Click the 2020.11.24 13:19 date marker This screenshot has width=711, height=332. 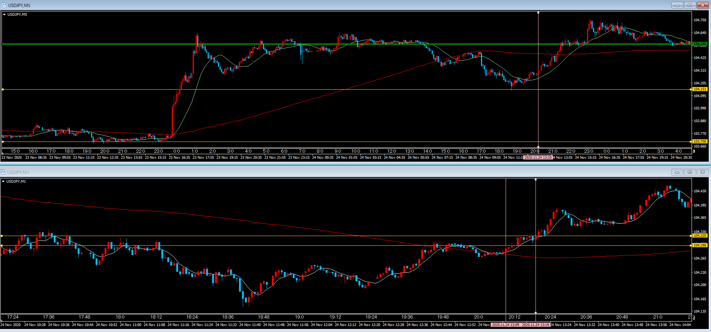535,325
